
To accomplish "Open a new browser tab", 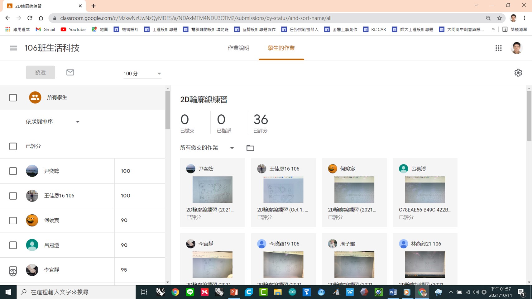I will (93, 6).
